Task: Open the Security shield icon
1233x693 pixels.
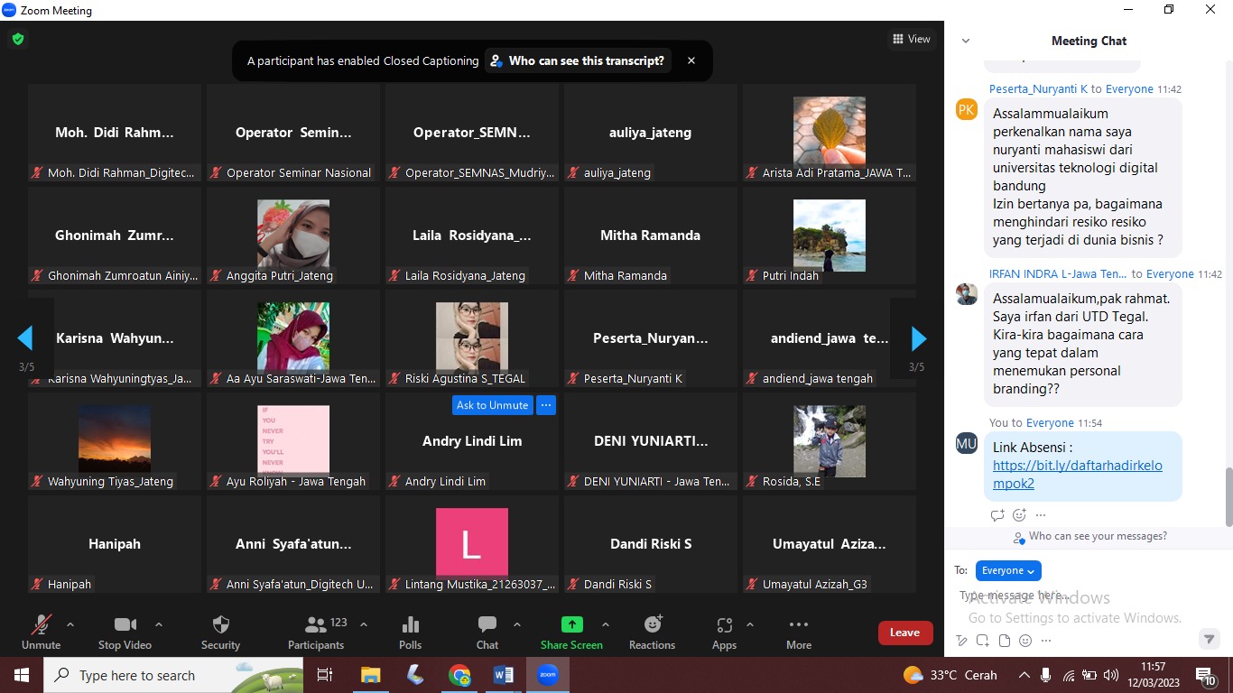Action: [x=220, y=625]
